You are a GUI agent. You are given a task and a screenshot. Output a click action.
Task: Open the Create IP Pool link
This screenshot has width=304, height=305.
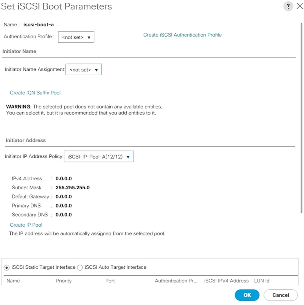(26, 225)
